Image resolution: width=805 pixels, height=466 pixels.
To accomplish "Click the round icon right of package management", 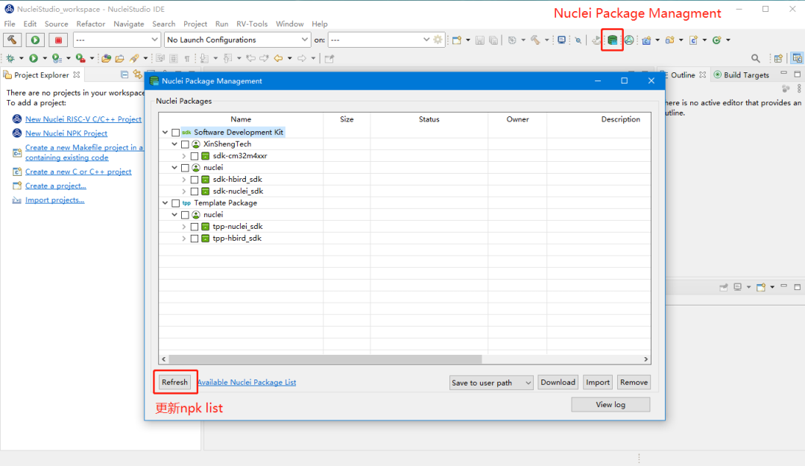I will click(x=629, y=40).
